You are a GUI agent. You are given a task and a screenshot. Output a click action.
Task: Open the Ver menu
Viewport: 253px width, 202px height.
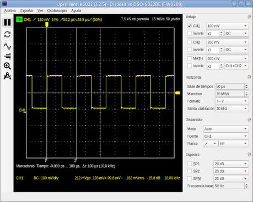40,10
